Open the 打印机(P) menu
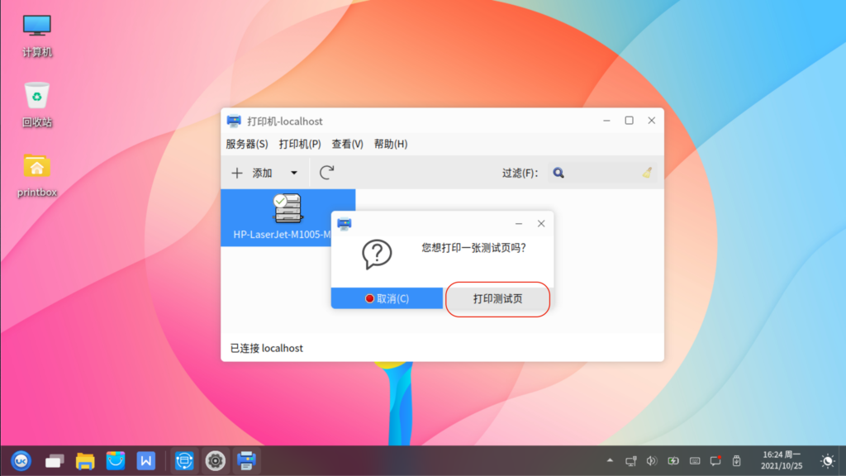Image resolution: width=846 pixels, height=476 pixels. point(300,144)
